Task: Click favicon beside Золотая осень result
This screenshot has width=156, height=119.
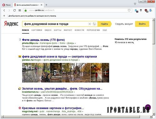Action: point(20,88)
